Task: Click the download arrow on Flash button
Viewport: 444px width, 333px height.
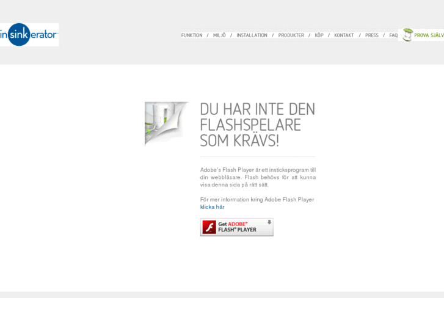Action: click(x=269, y=222)
